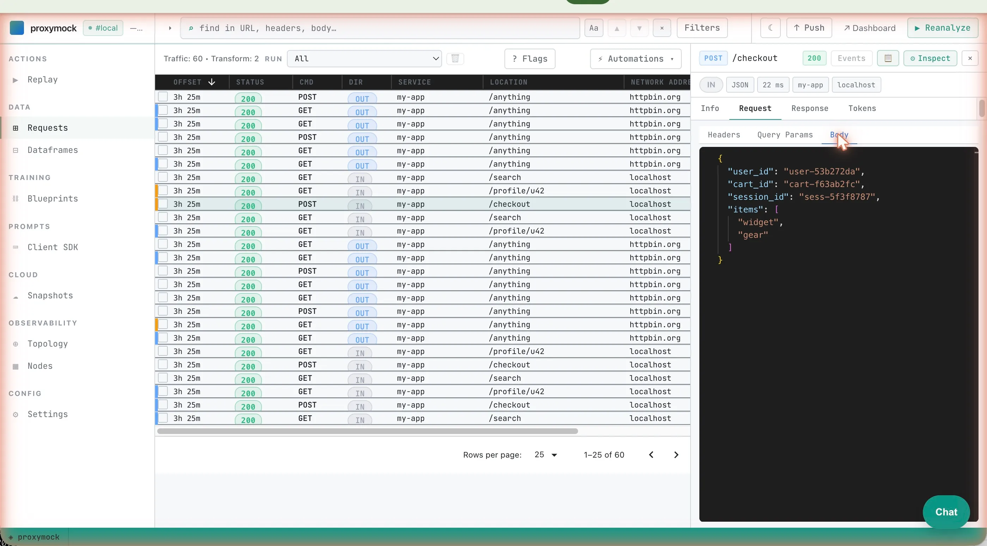Click the horizontal scrollbar under the table
Screen dimensions: 987x546
[x=367, y=431]
